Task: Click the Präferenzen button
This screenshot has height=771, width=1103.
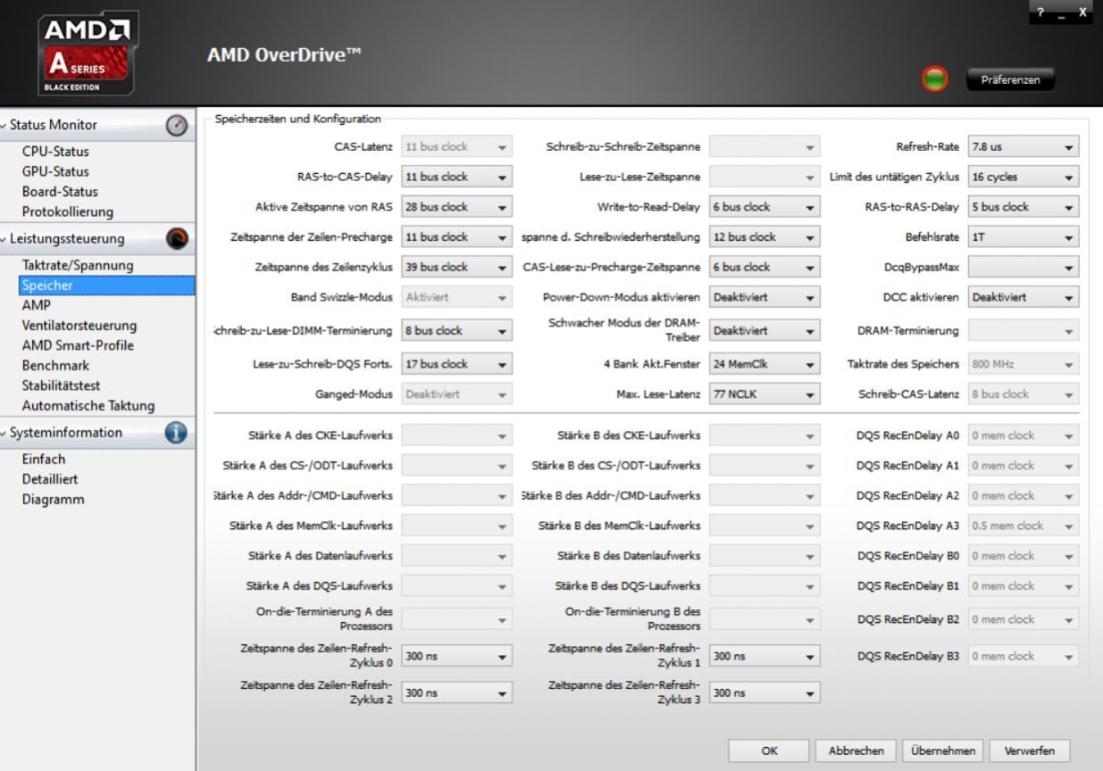Action: (x=1010, y=79)
